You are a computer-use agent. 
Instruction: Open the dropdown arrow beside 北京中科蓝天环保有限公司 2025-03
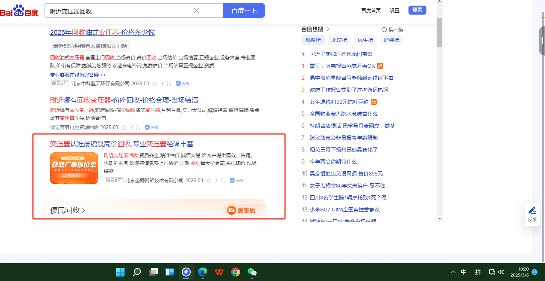click(x=155, y=84)
